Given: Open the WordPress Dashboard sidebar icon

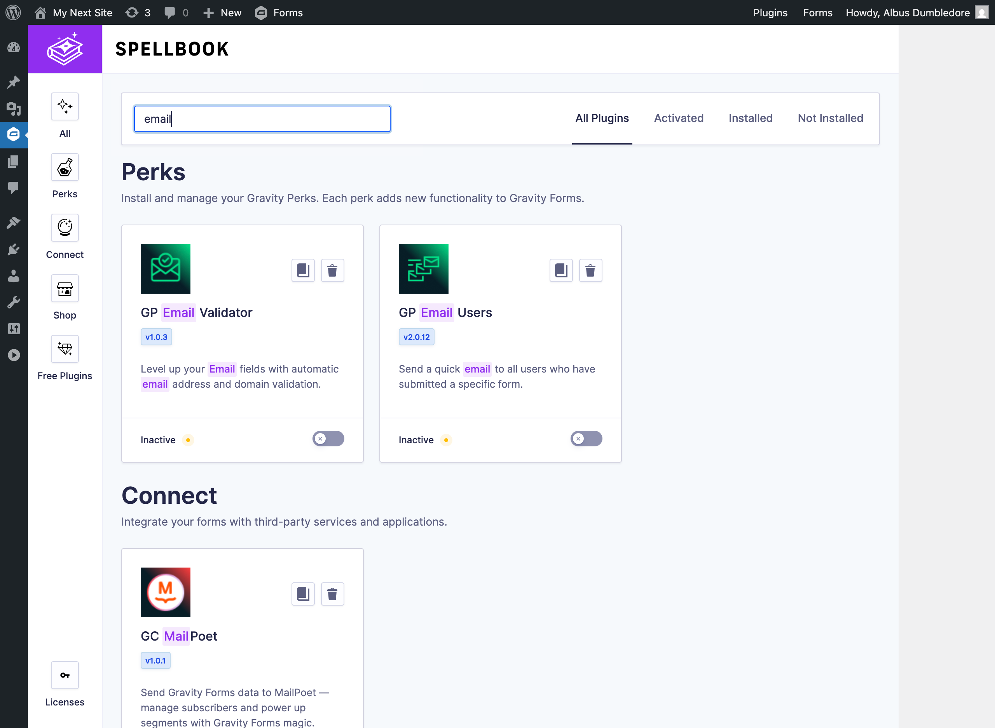Looking at the screenshot, I should pos(14,47).
